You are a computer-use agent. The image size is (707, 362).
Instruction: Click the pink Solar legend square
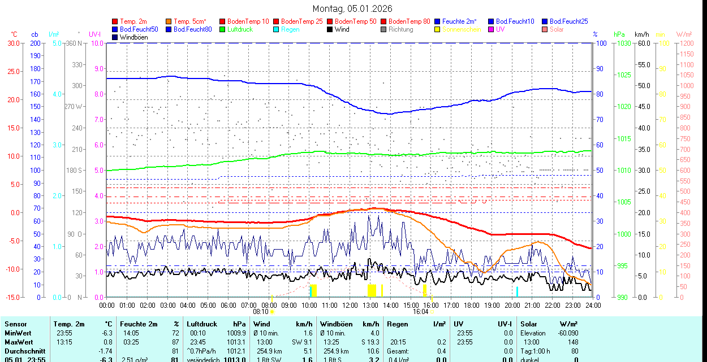coord(545,29)
